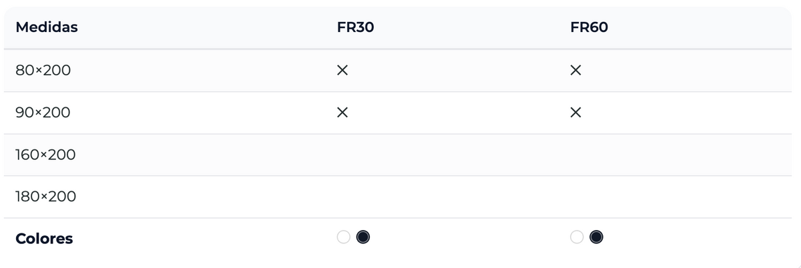Click the X icon for 80×200 under FR60

click(575, 71)
